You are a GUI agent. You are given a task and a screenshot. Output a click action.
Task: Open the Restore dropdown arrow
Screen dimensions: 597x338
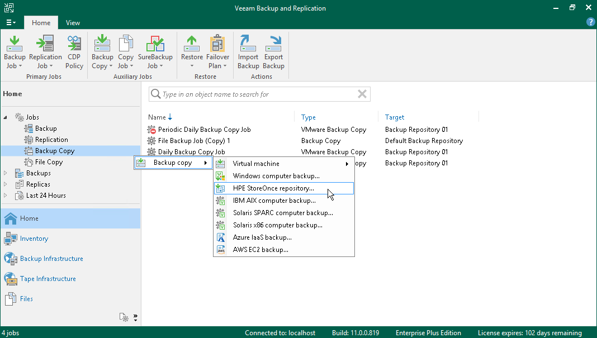(192, 66)
